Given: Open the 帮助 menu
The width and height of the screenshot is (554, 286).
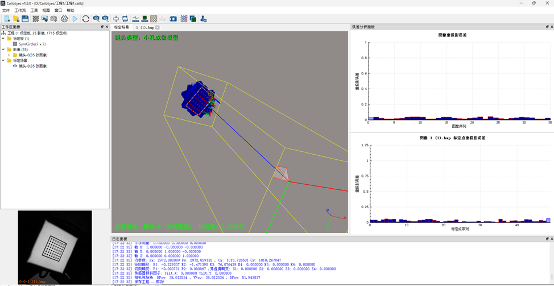Looking at the screenshot, I should (71, 11).
